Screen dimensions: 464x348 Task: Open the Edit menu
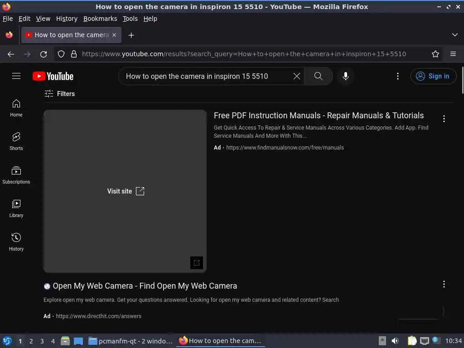click(24, 19)
